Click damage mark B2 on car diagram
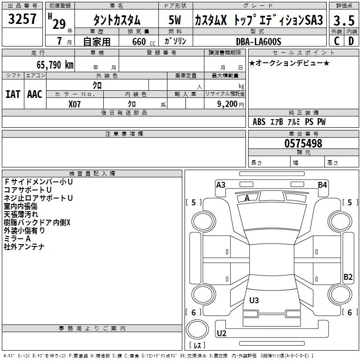The width and height of the screenshot is (361, 361). tap(348, 277)
